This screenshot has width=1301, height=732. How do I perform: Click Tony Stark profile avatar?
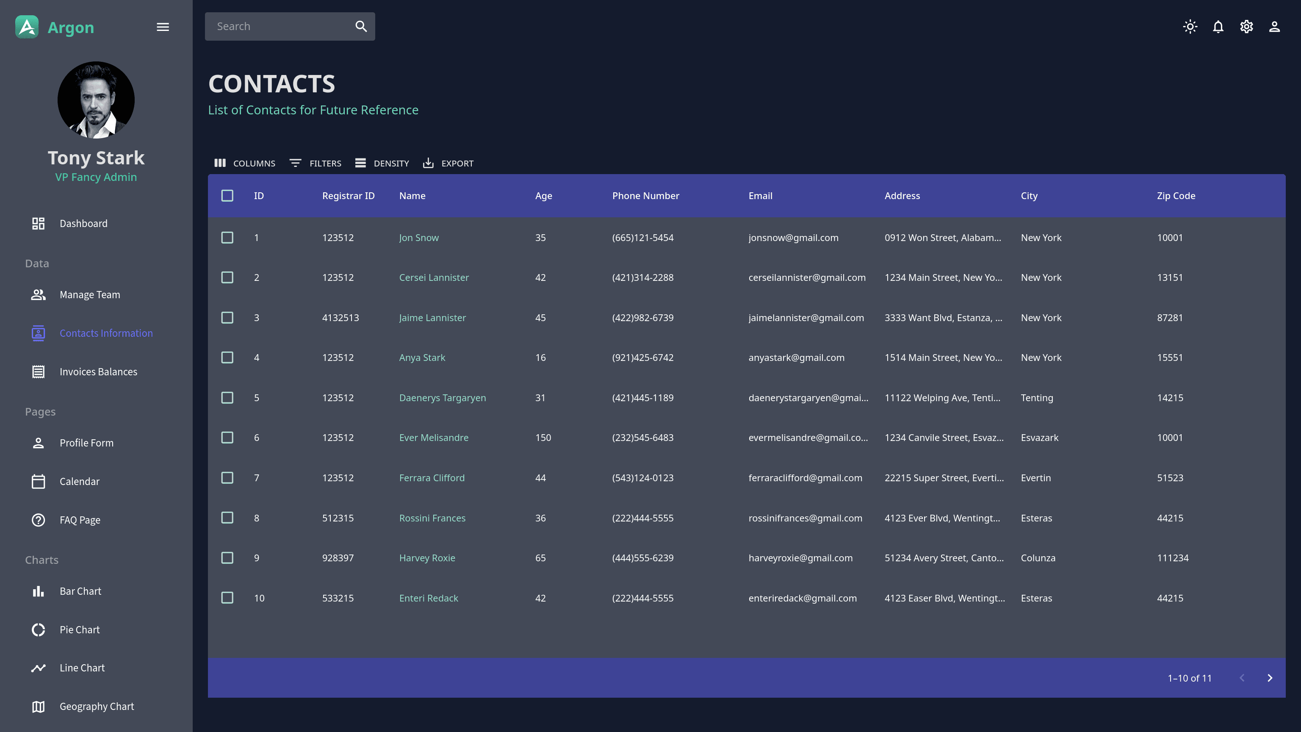[96, 100]
